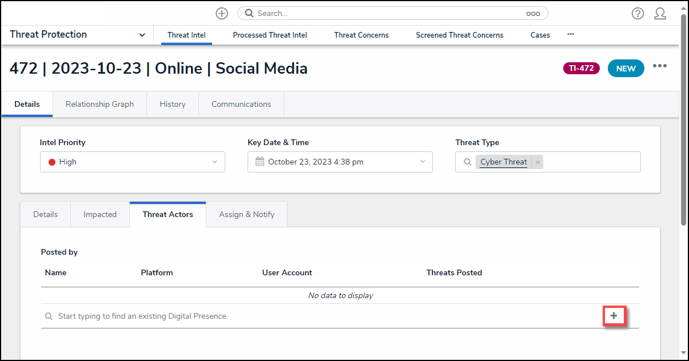Open the Intel Priority dropdown
689x361 pixels.
coord(132,162)
